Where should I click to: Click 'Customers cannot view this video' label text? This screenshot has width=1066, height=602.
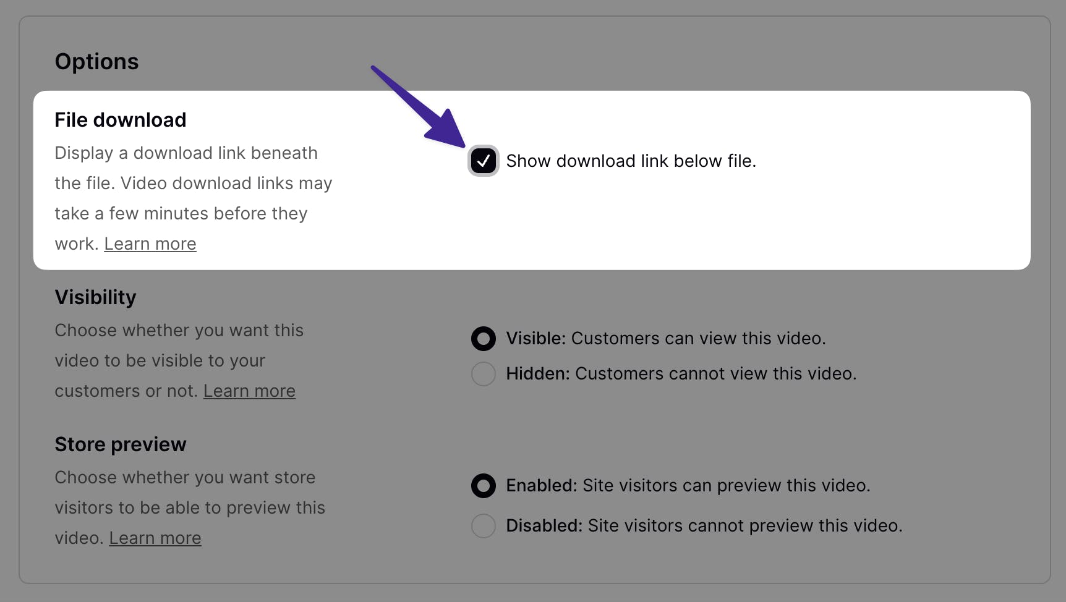[715, 374]
